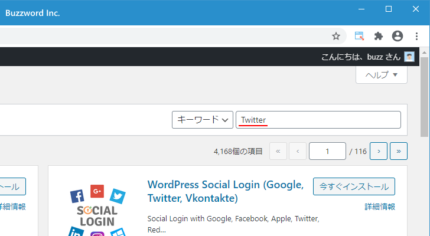The width and height of the screenshot is (430, 236).
Task: Click the first page double-arrow button
Action: click(278, 151)
